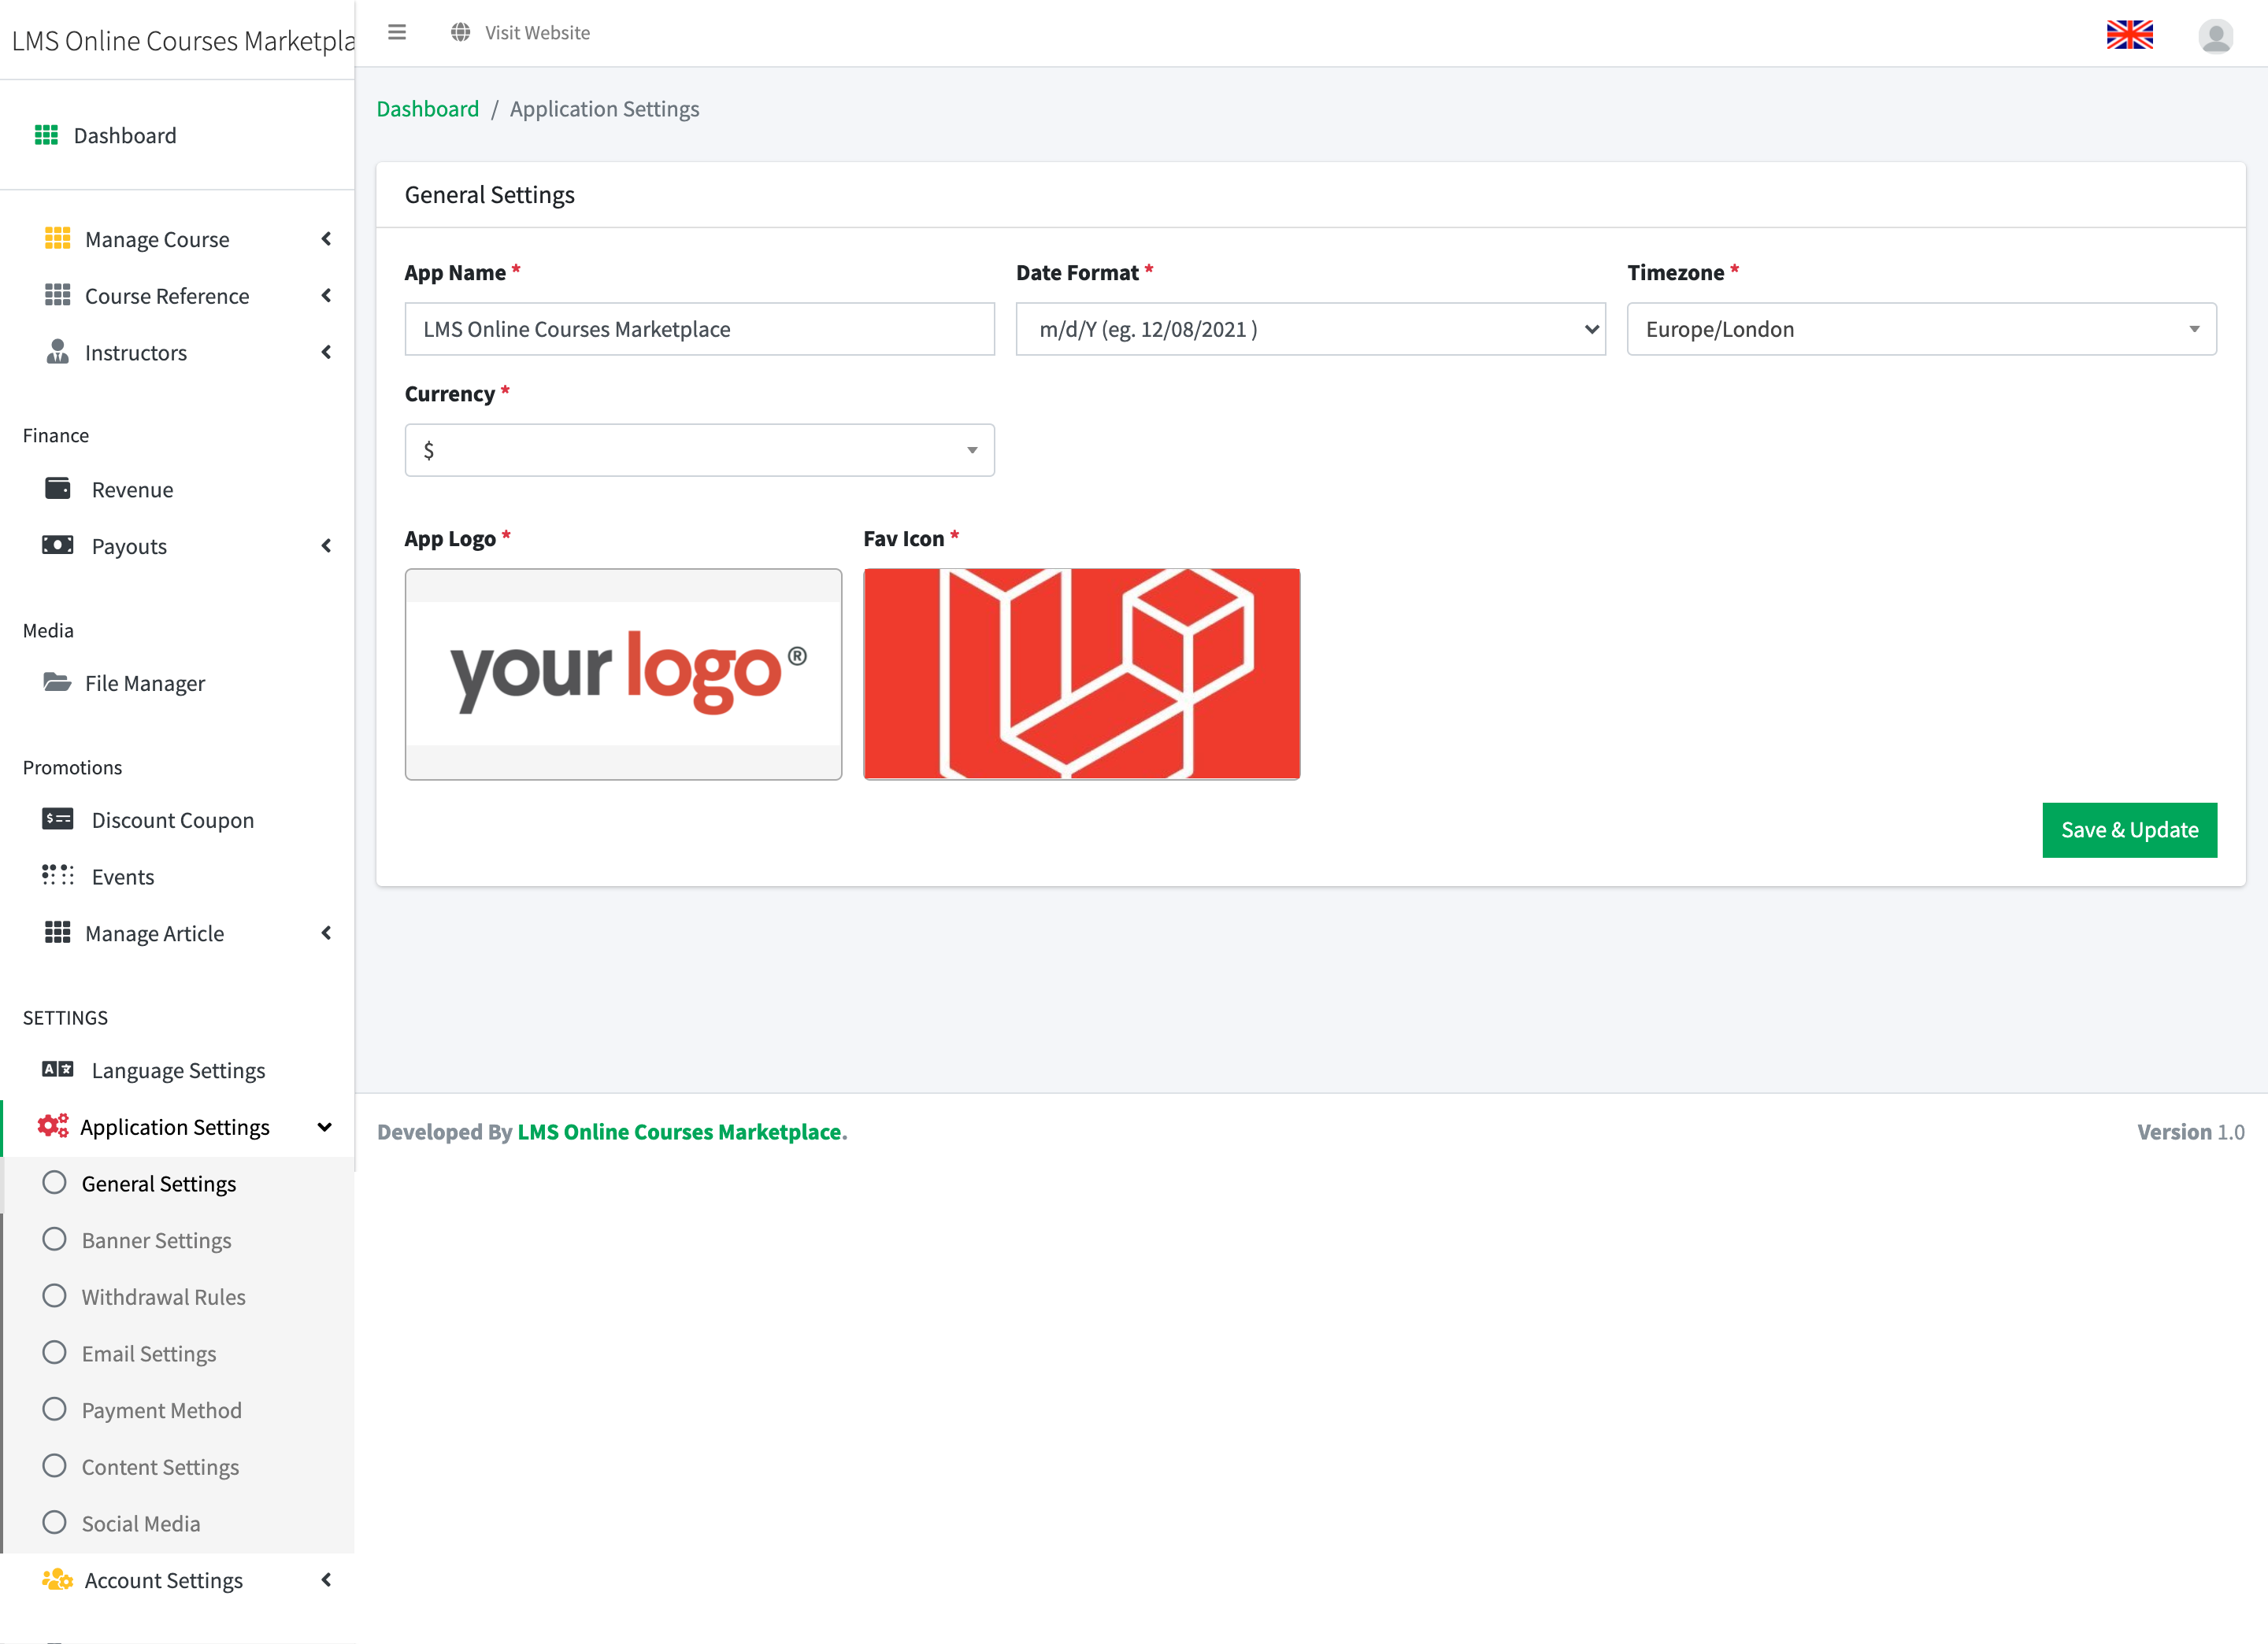Open the Events menu item
Viewport: 2268px width, 1644px height.
point(123,877)
